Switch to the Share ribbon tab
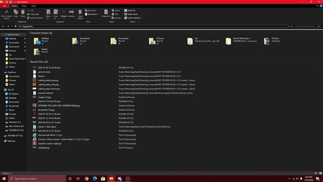This screenshot has height=182, width=323. tap(24, 6)
